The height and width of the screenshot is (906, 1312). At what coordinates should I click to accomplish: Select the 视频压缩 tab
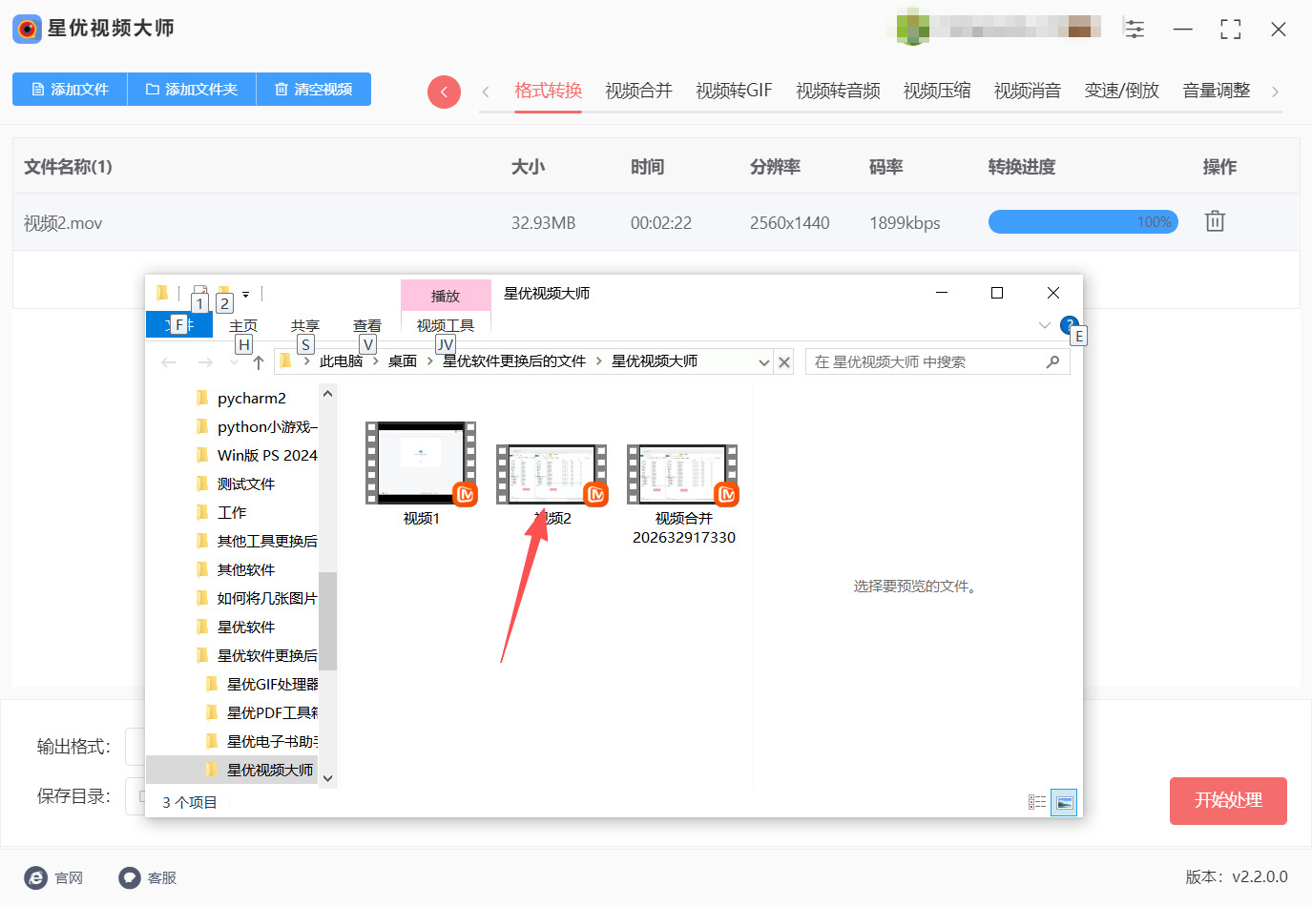pyautogui.click(x=937, y=91)
